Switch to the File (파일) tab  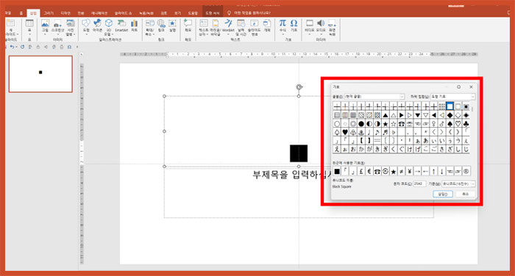tap(8, 13)
